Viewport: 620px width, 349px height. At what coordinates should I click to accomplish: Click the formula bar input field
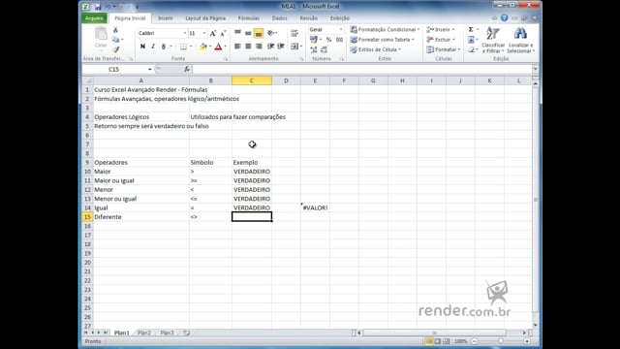point(361,69)
